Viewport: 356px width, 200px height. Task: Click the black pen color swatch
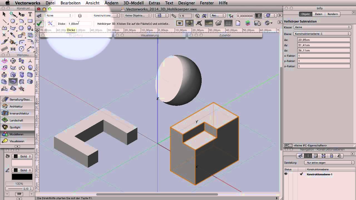coord(22,177)
